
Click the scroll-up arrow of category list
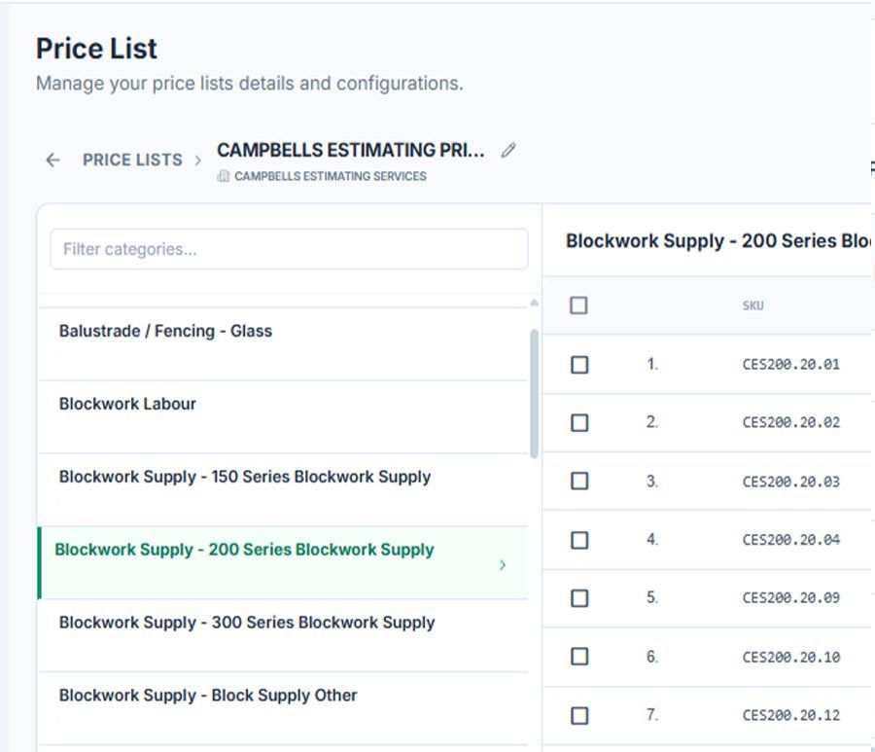tap(534, 303)
